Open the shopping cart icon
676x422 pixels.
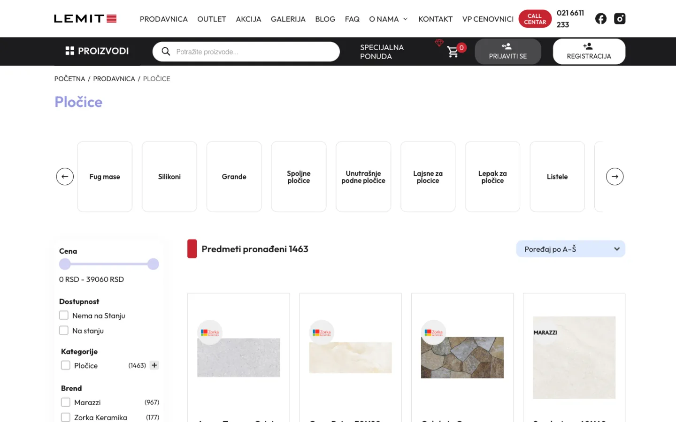tap(453, 52)
